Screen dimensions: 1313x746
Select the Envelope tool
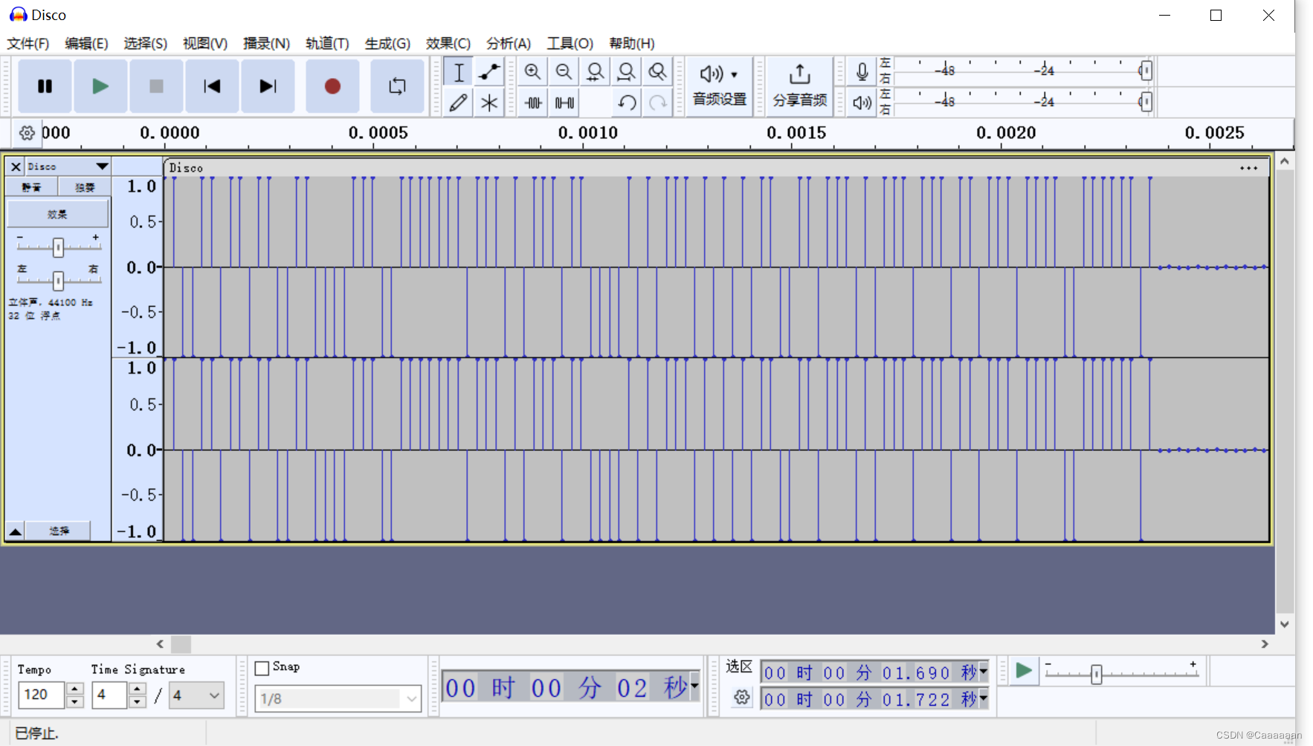point(489,72)
